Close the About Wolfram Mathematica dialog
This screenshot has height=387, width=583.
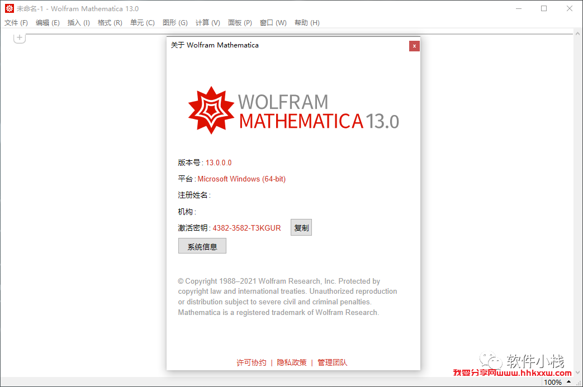pos(414,46)
